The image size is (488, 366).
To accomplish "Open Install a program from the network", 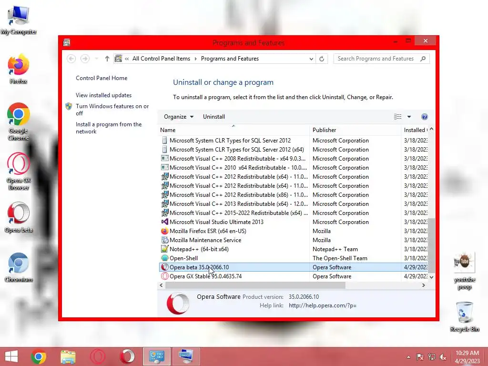I will point(109,128).
